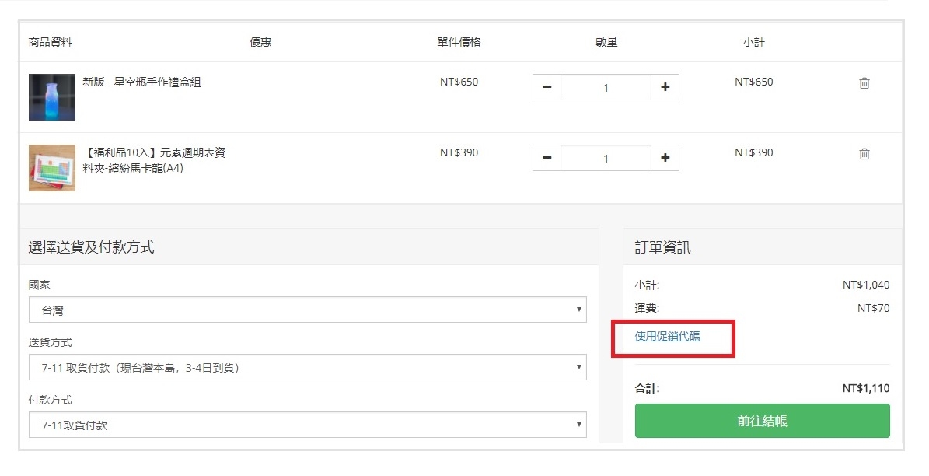Image resolution: width=929 pixels, height=476 pixels.
Task: Focus the quantity box for 元素週期表資料夾
Action: tap(606, 159)
